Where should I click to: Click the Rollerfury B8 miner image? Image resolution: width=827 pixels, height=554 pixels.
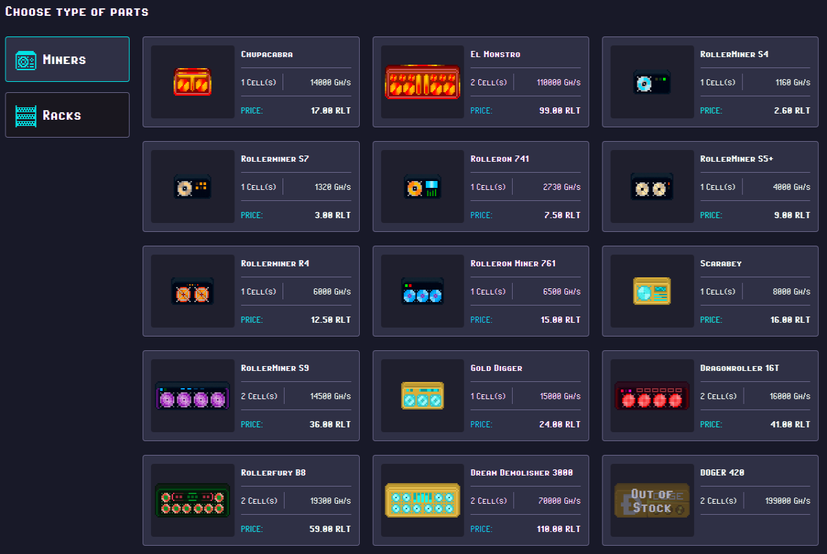coord(193,500)
